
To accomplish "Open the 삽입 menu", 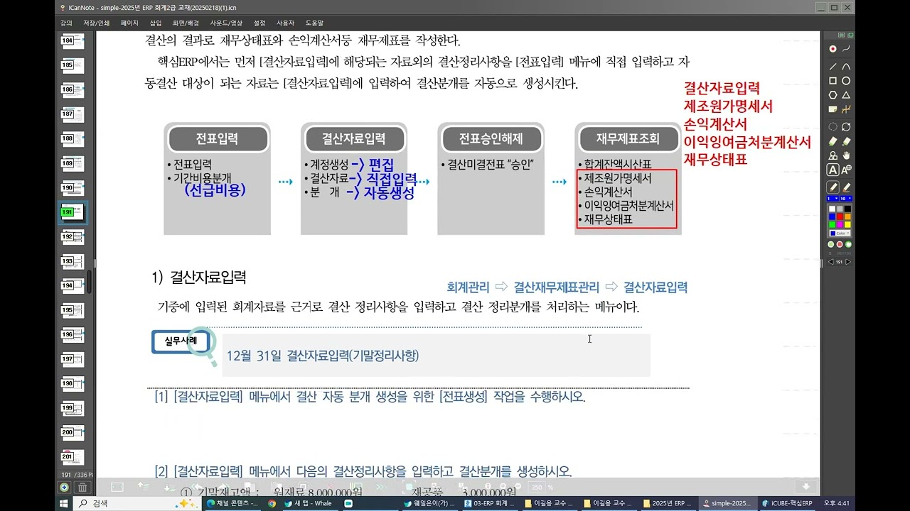I will tap(156, 23).
